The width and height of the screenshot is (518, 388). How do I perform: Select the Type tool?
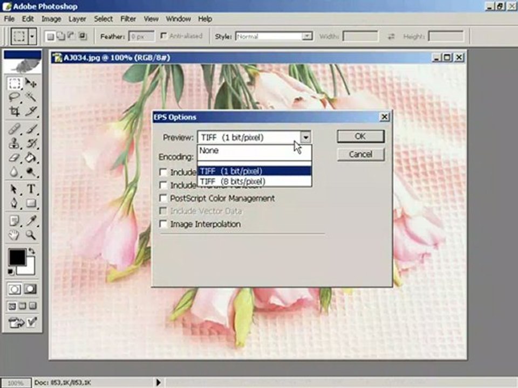pos(31,189)
